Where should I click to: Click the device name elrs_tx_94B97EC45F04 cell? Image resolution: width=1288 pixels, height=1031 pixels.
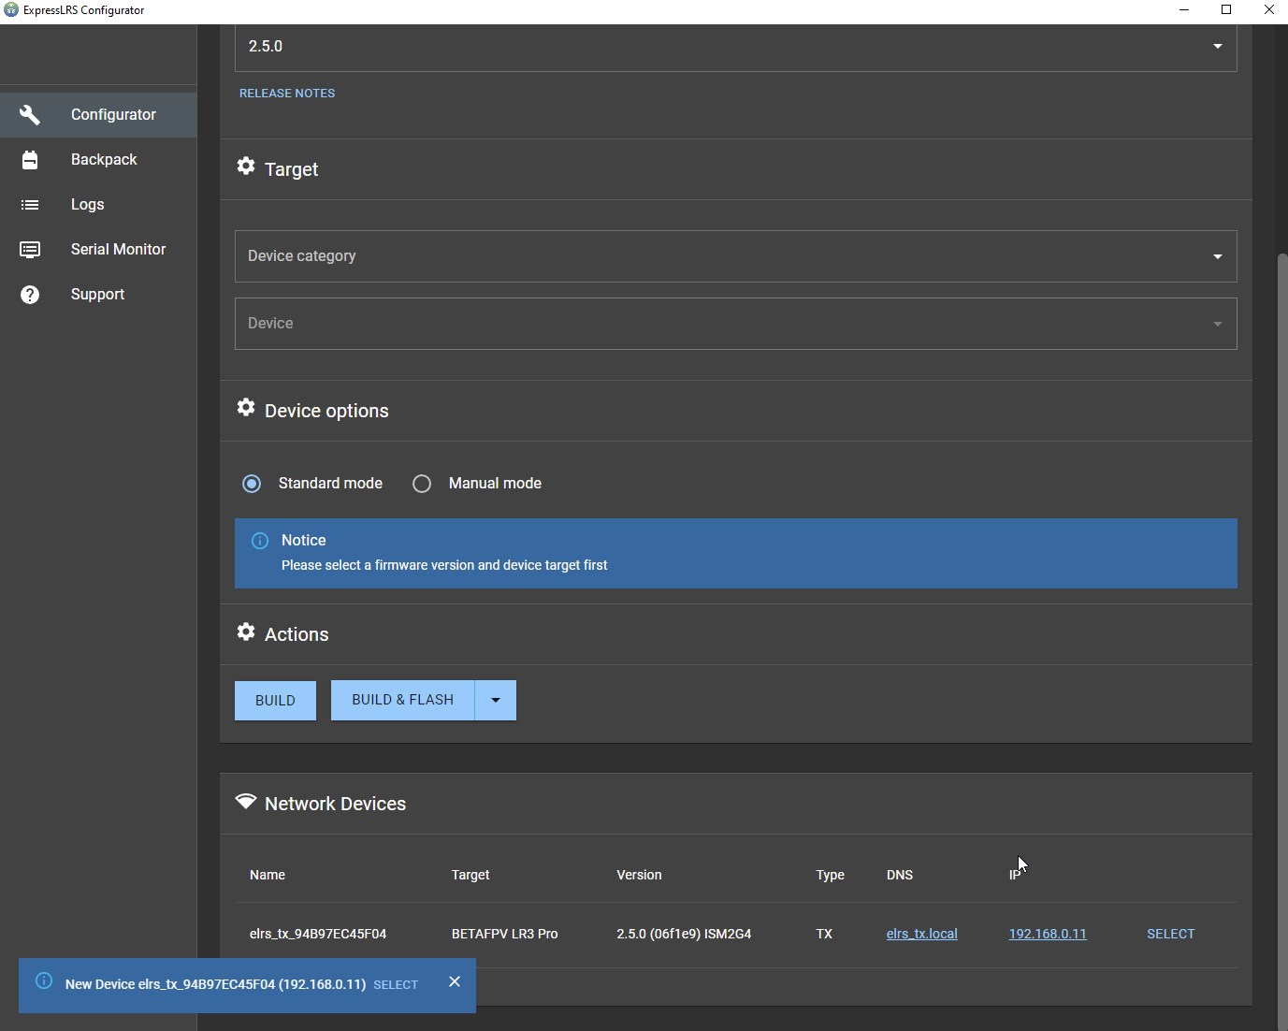[318, 934]
